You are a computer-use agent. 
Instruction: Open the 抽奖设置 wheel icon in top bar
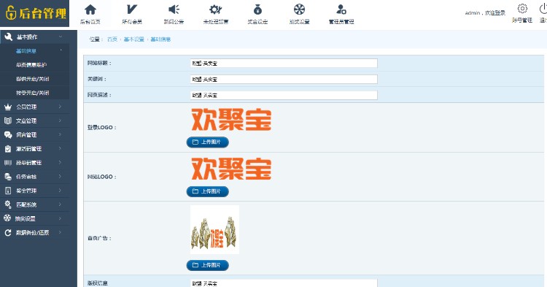click(299, 9)
